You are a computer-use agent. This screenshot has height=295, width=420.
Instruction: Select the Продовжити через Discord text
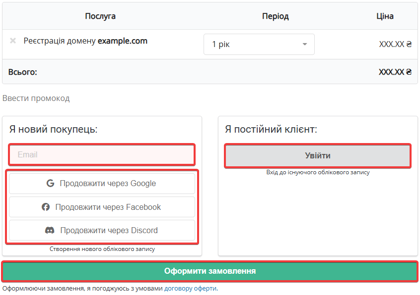(x=109, y=231)
